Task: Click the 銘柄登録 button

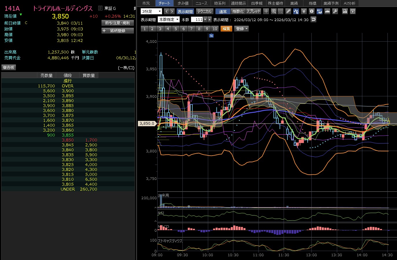Action: pos(117,31)
